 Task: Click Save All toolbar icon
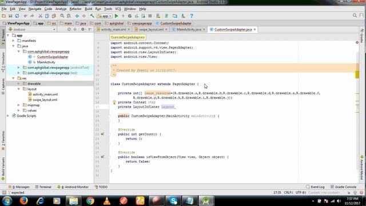pyautogui.click(x=10, y=16)
